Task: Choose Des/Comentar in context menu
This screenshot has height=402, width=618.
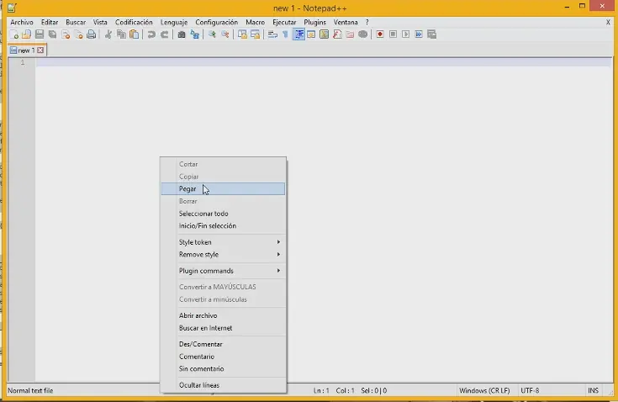Action: 223,344
